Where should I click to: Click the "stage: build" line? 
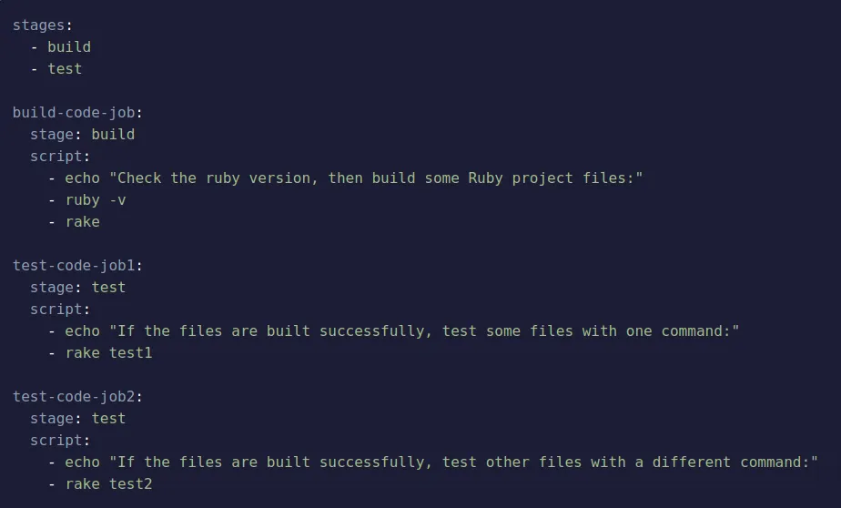(82, 134)
